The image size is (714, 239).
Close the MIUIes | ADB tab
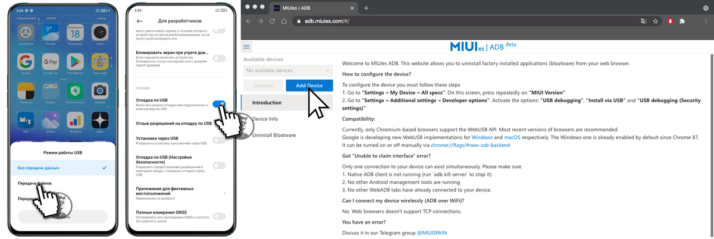(x=352, y=8)
